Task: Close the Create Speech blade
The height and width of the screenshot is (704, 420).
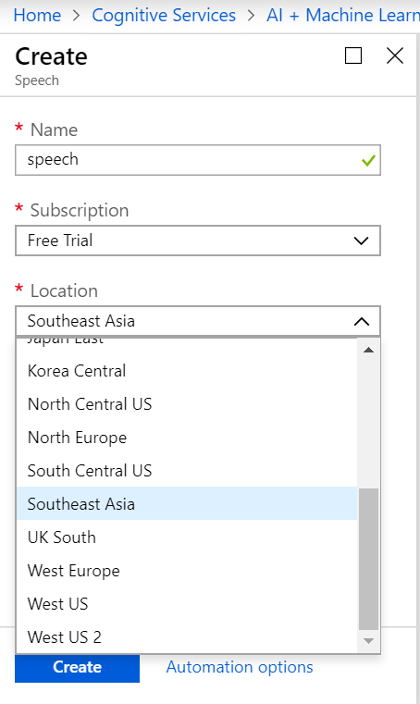Action: pos(395,56)
